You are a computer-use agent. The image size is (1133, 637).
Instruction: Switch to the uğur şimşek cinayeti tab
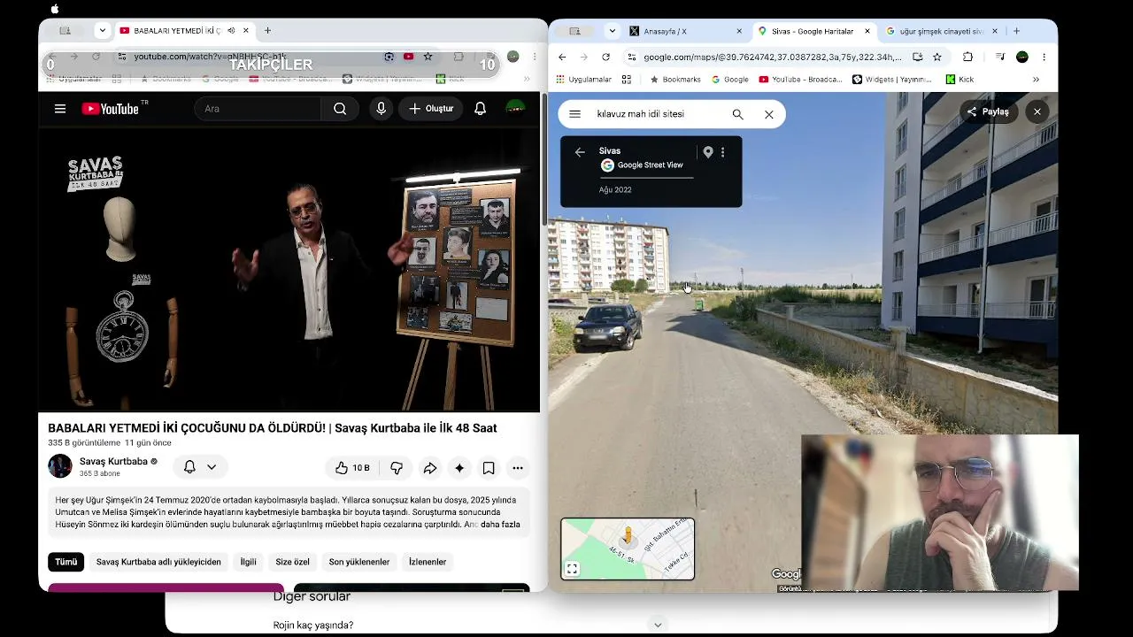click(x=941, y=31)
